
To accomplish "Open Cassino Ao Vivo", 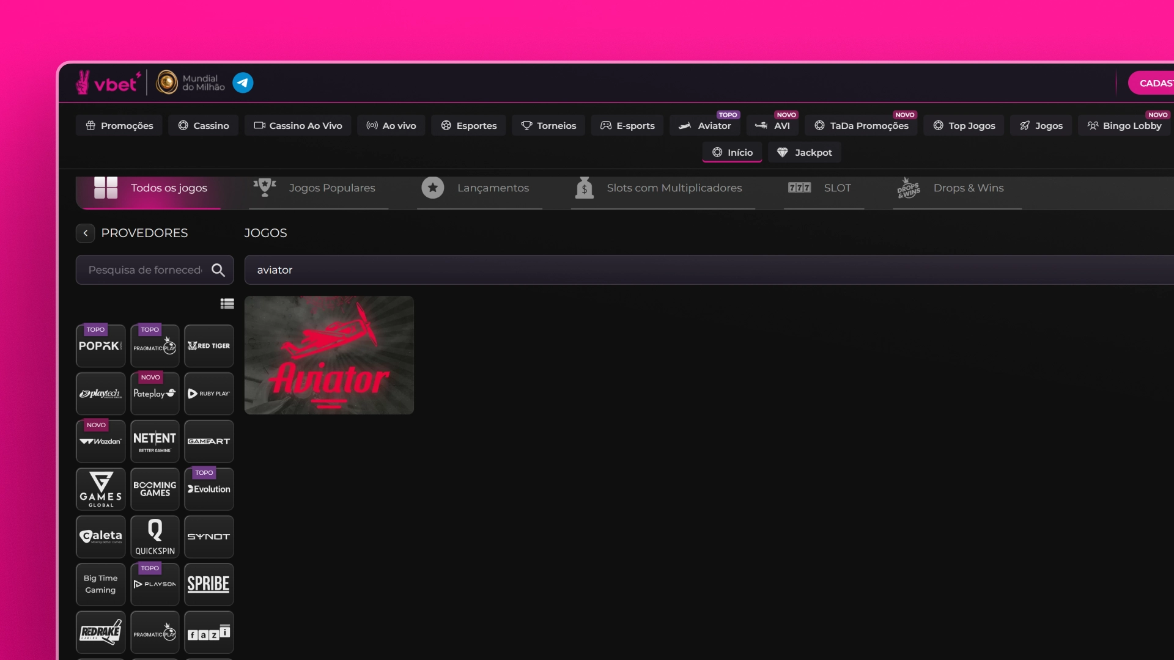I will (x=298, y=125).
